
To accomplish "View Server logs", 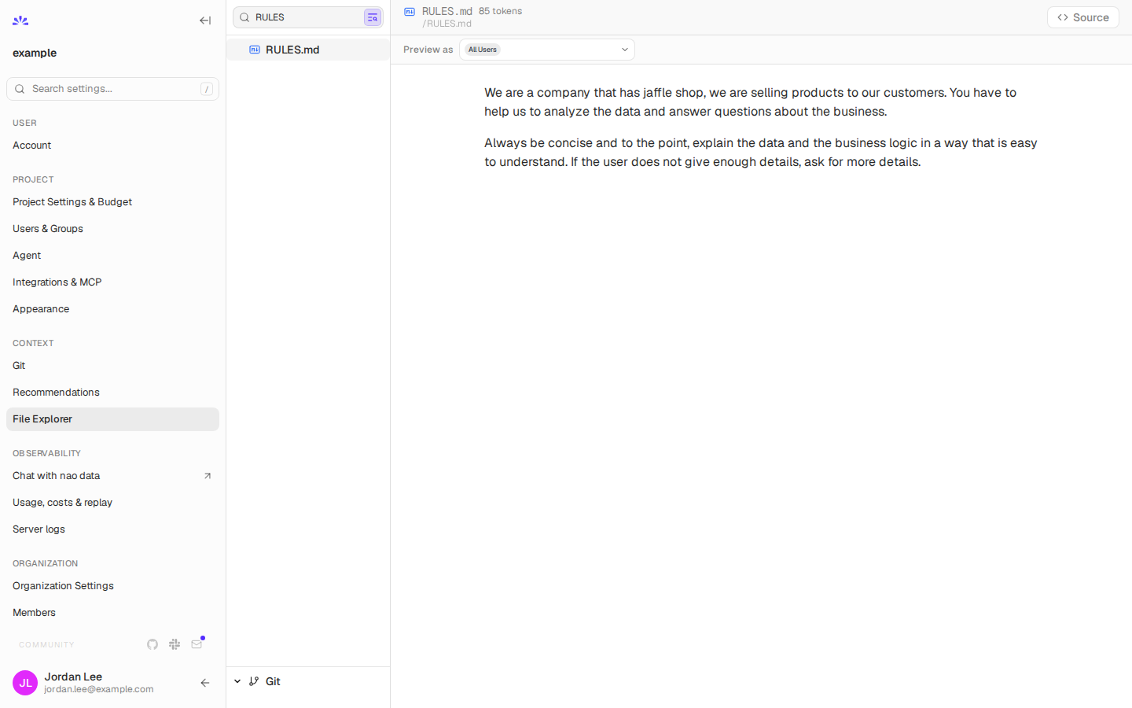I will point(112,529).
